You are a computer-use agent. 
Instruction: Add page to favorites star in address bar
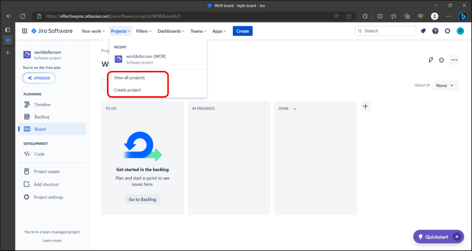348,16
